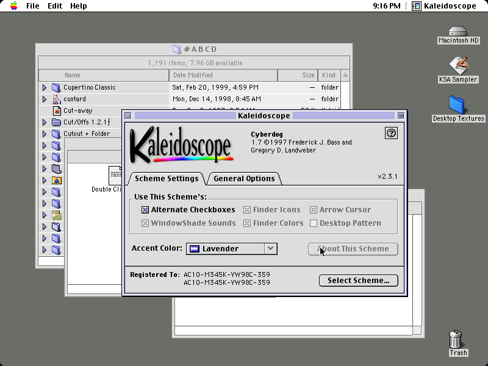Select the Cut-away document icon

[x=57, y=111]
